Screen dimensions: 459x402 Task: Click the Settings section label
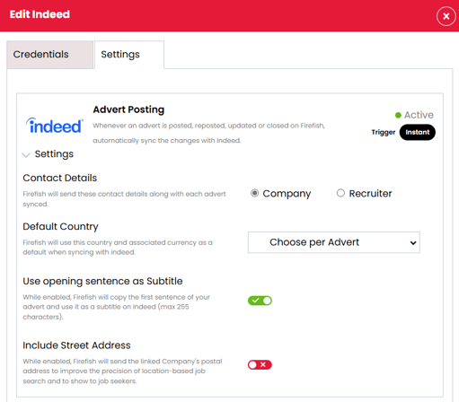click(54, 154)
